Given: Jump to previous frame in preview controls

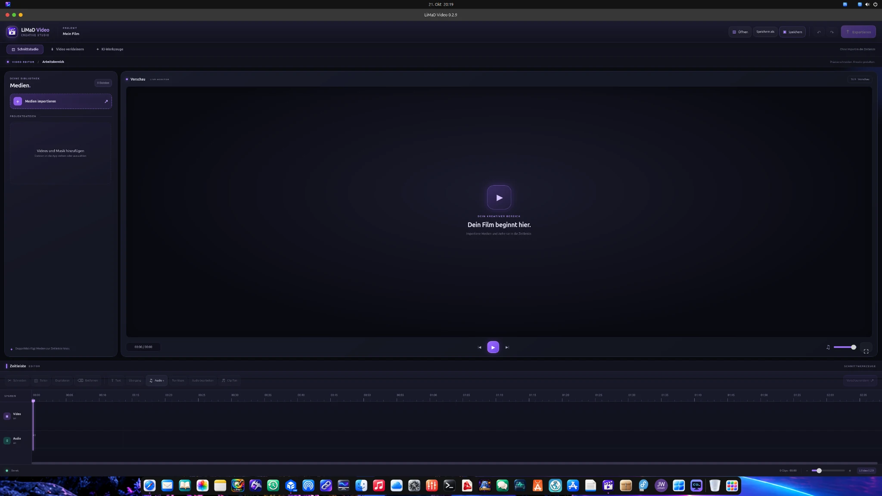Looking at the screenshot, I should pyautogui.click(x=479, y=347).
